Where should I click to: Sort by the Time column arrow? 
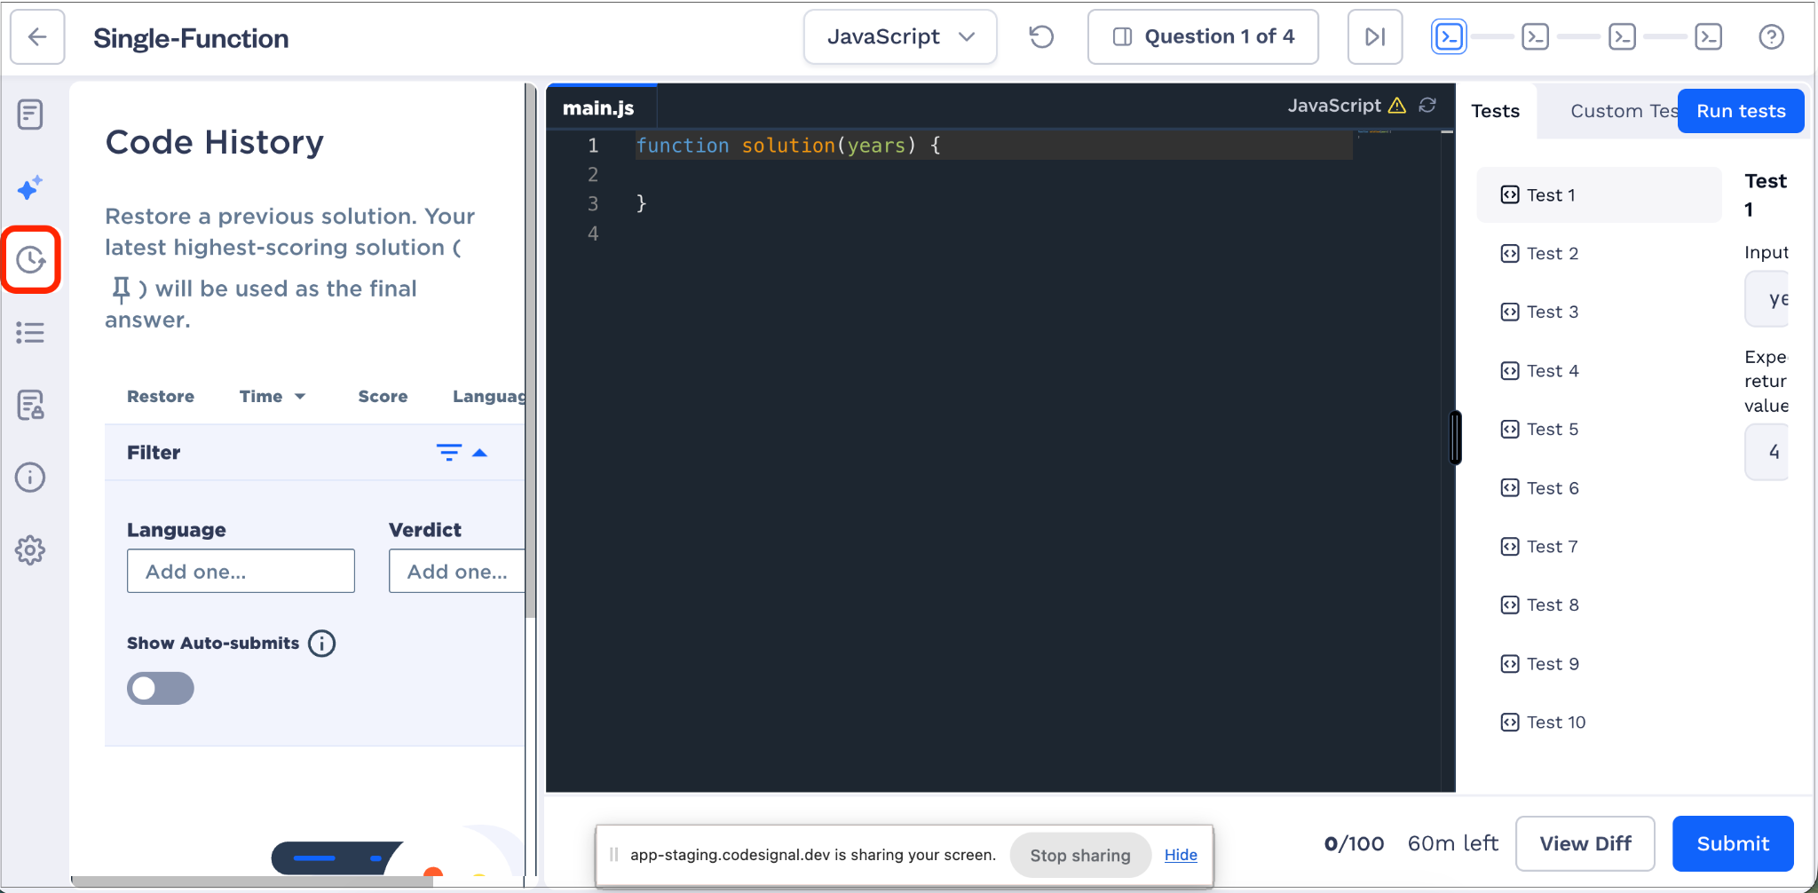pos(300,397)
